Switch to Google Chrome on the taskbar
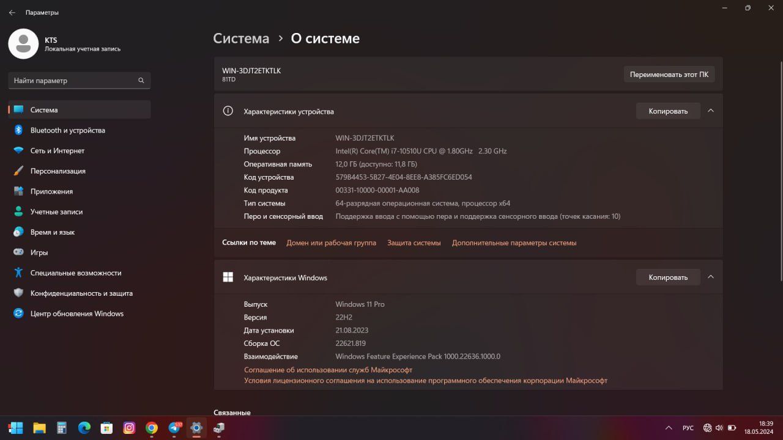783x440 pixels. 151,428
